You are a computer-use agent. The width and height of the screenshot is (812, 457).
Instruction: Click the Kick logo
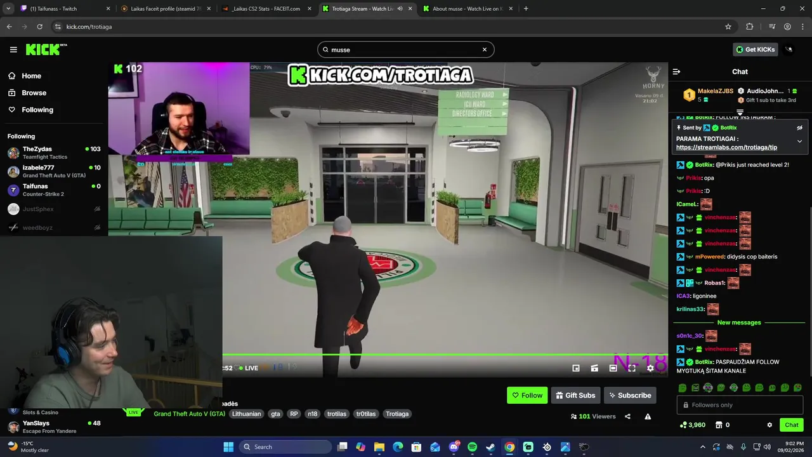click(46, 50)
